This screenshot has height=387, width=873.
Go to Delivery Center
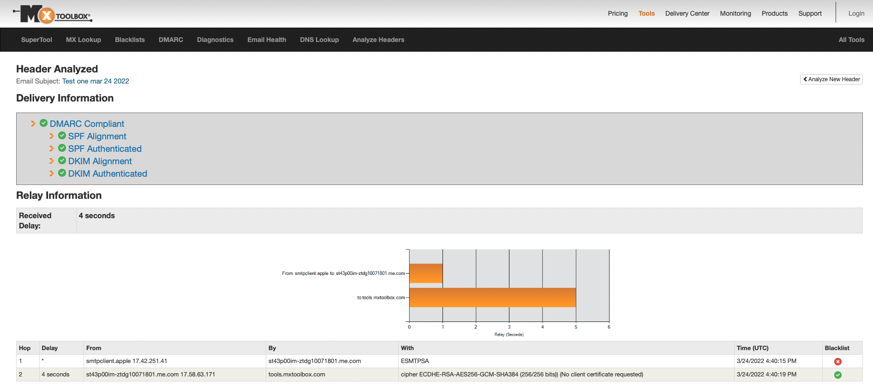pyautogui.click(x=687, y=13)
